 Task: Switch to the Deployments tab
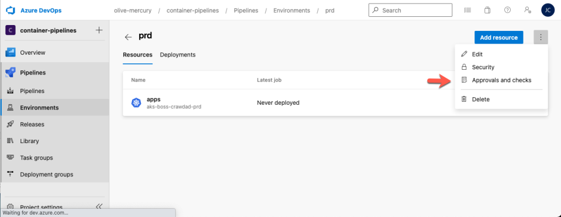point(178,55)
